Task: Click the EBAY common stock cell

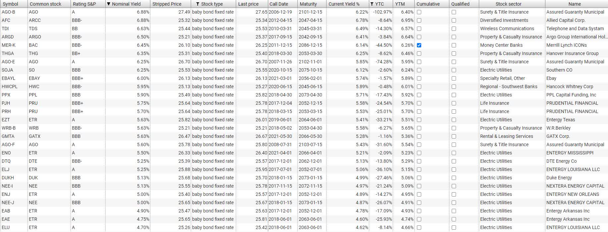Action: click(49, 78)
